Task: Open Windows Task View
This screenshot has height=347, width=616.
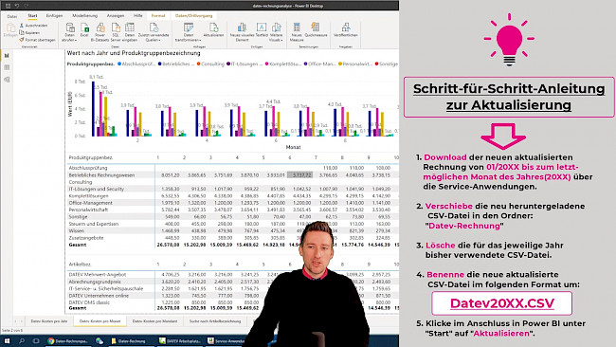Action: tap(36, 341)
